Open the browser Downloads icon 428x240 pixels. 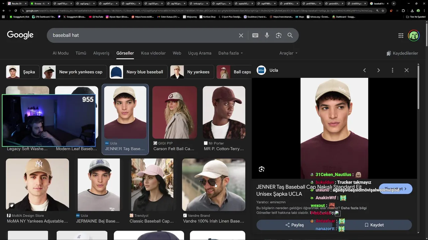tap(412, 11)
